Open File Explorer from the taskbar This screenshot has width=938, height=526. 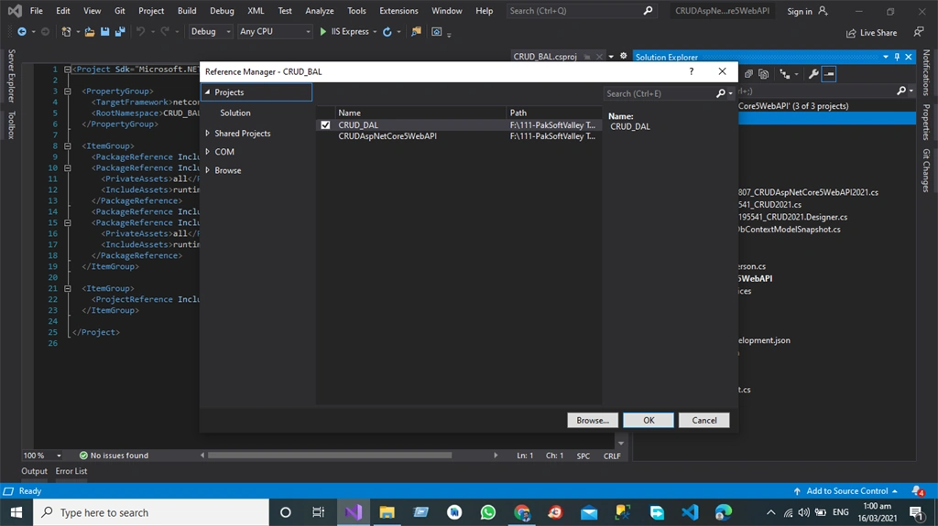click(x=387, y=512)
